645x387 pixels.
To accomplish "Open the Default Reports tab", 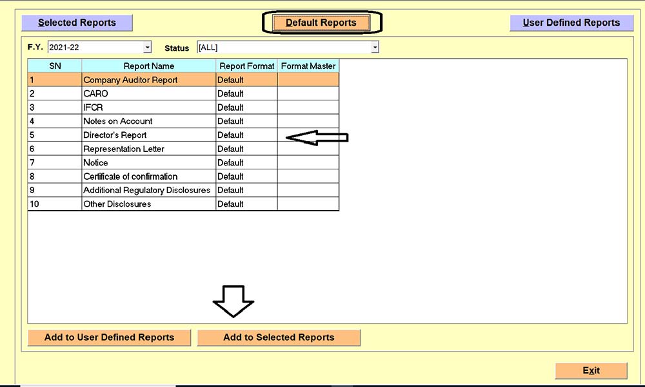I will pyautogui.click(x=321, y=22).
